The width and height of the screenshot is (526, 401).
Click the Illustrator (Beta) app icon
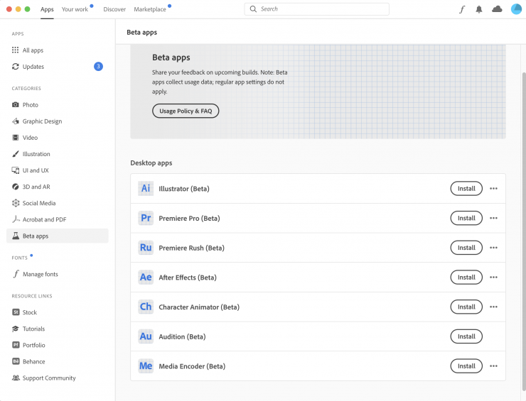[146, 189]
